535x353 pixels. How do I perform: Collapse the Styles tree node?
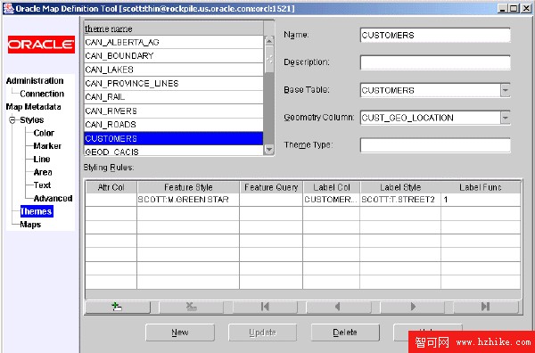[12, 120]
